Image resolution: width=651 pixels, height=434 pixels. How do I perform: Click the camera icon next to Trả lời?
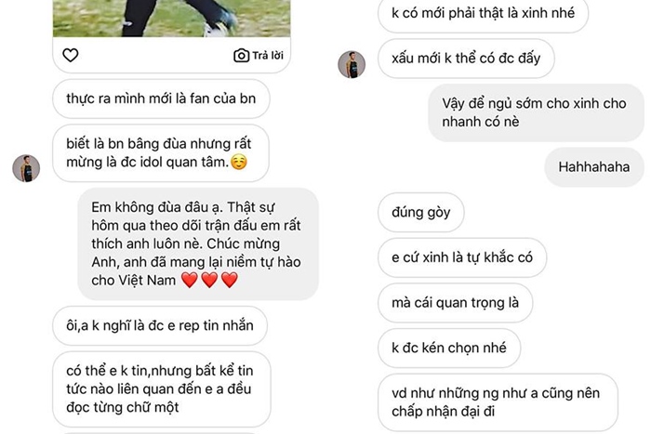(241, 56)
